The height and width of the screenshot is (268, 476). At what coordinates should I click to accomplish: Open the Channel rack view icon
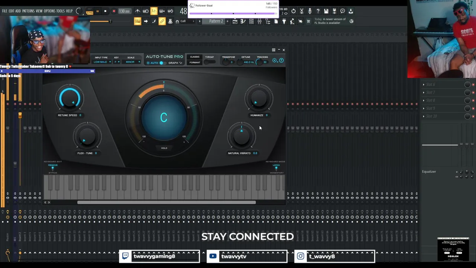251,22
